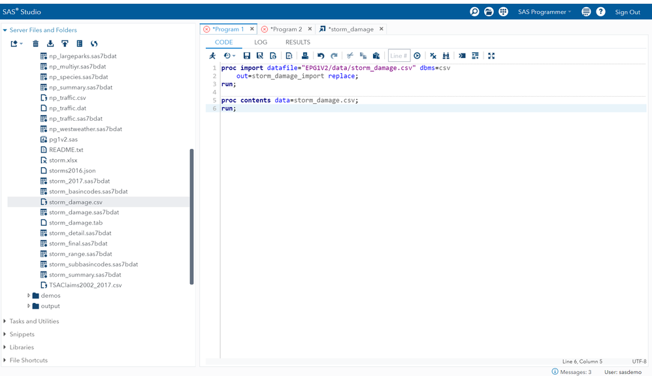
Task: Expand the demos folder
Action: click(x=29, y=296)
